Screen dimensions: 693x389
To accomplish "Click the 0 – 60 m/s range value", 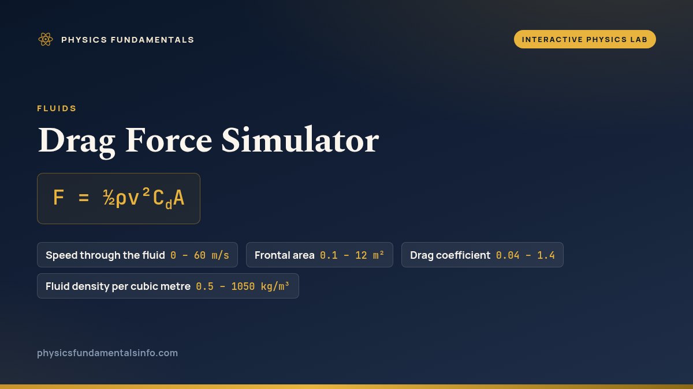I will coord(200,255).
